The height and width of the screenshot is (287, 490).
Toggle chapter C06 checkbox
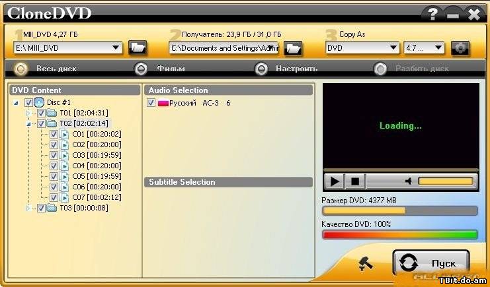tap(54, 187)
